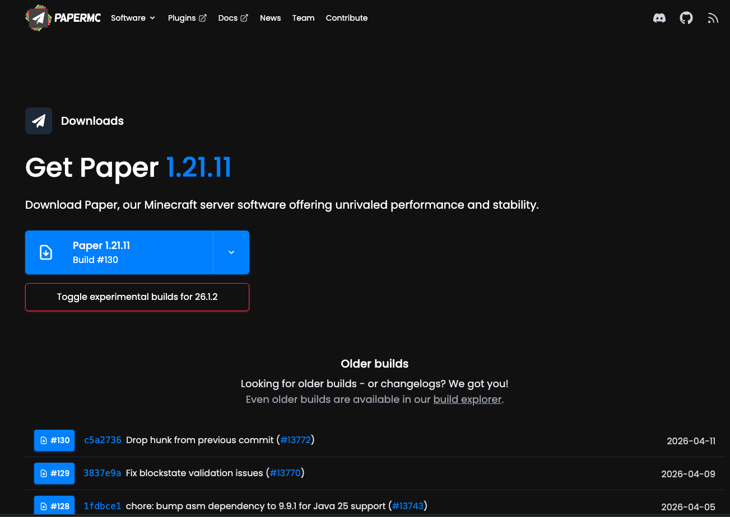The height and width of the screenshot is (517, 730).
Task: Open commit c5a2736 link
Action: [x=103, y=440]
